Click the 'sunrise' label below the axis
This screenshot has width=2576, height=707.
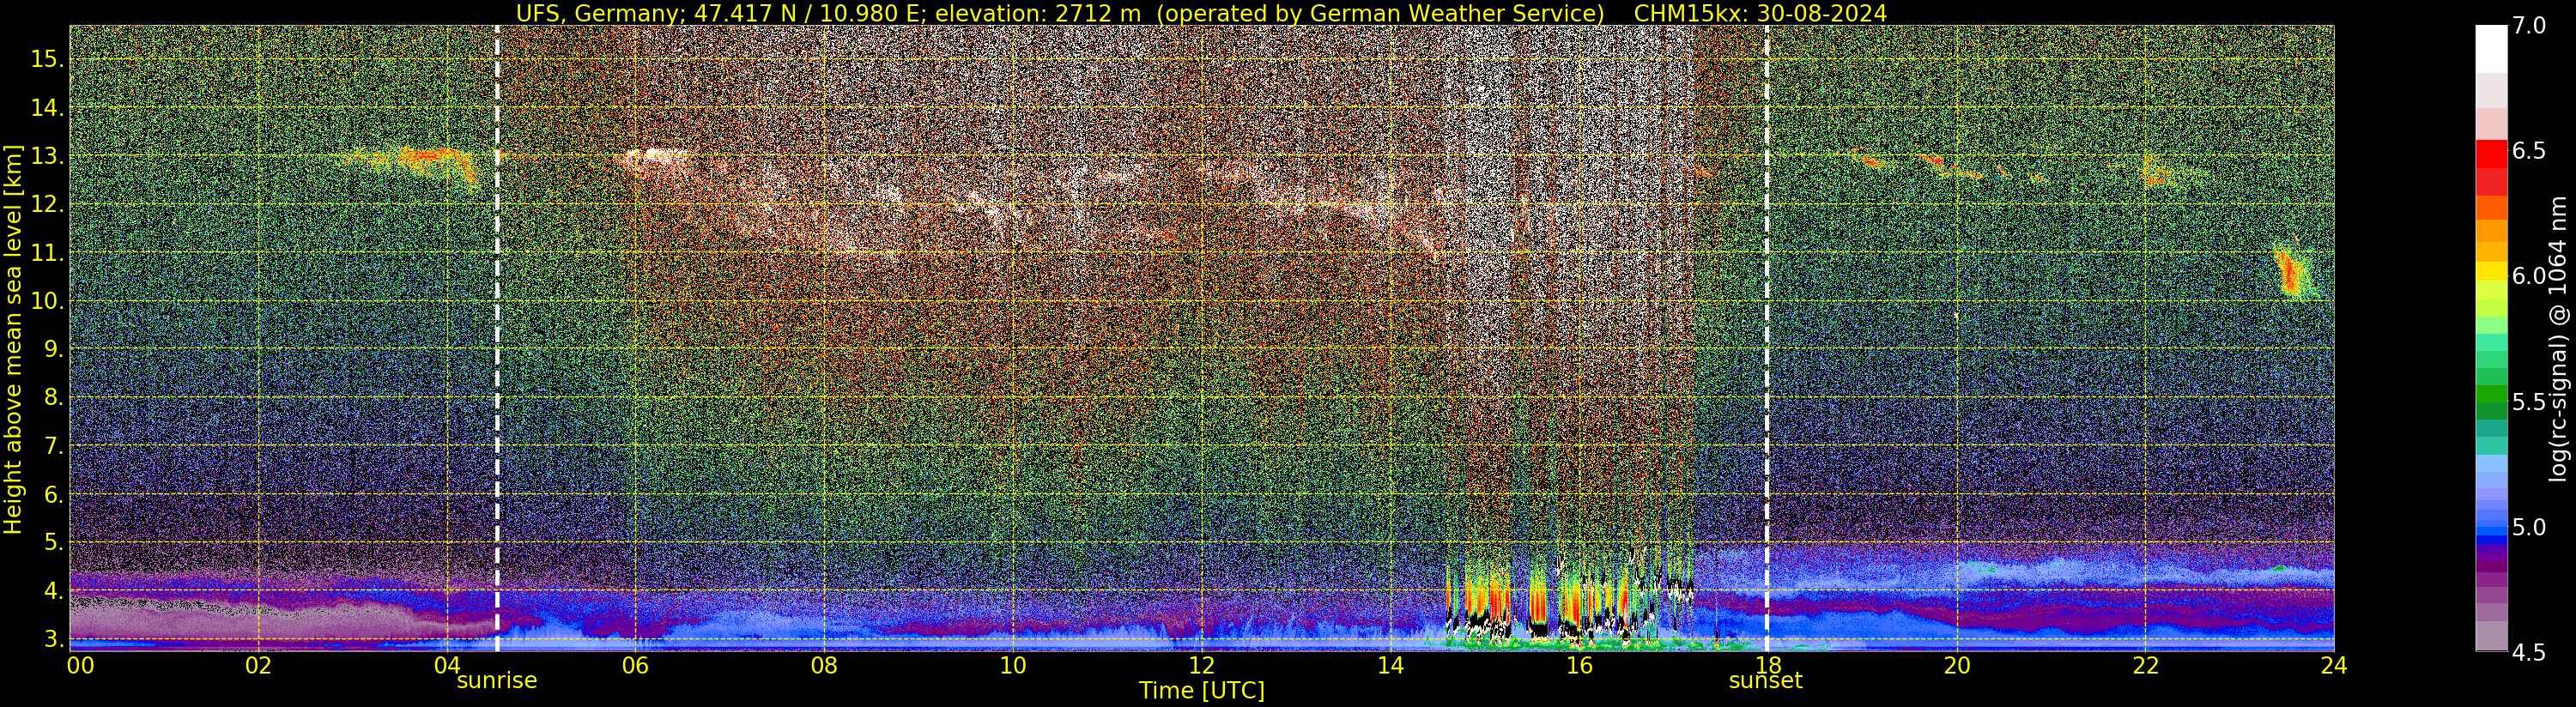click(x=497, y=681)
